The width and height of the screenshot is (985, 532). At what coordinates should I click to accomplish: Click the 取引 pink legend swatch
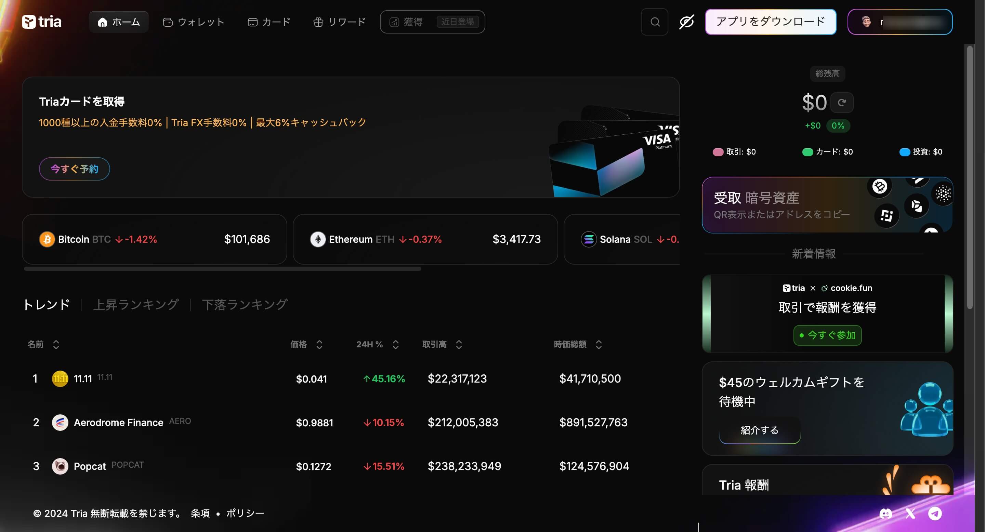click(x=718, y=152)
